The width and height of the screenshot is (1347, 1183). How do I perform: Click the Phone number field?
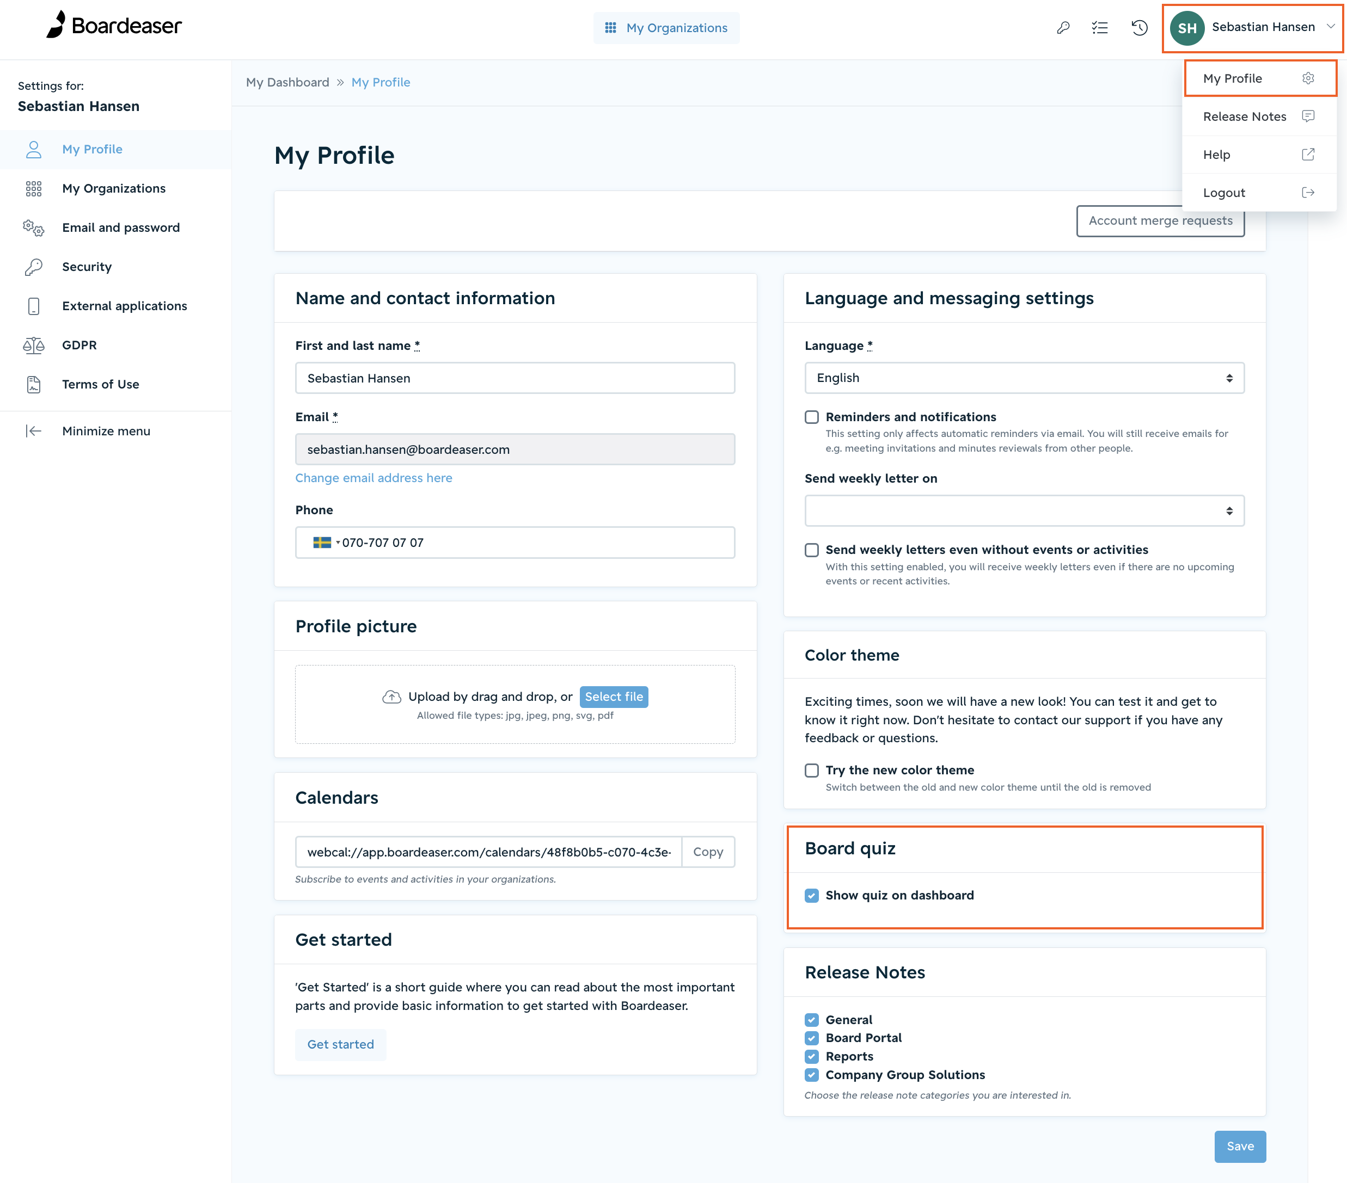point(515,543)
